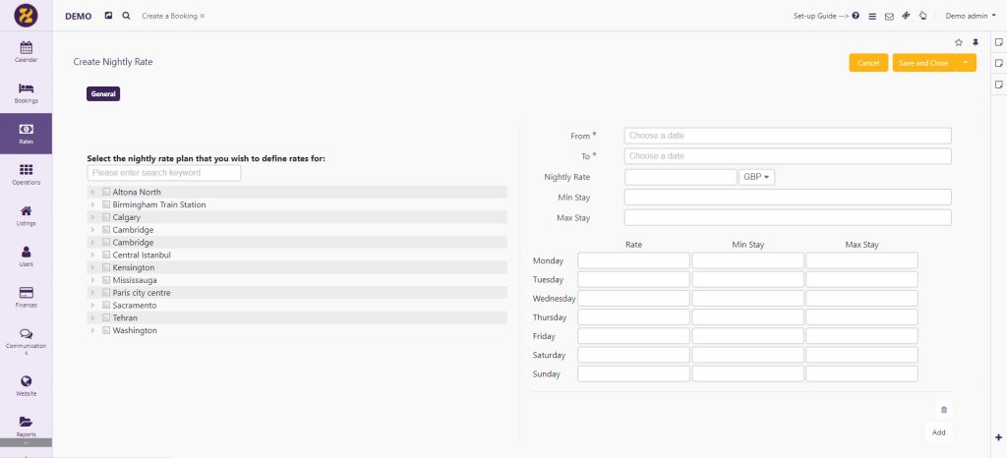Open the Calendar section in sidebar
The image size is (1007, 458).
(26, 53)
